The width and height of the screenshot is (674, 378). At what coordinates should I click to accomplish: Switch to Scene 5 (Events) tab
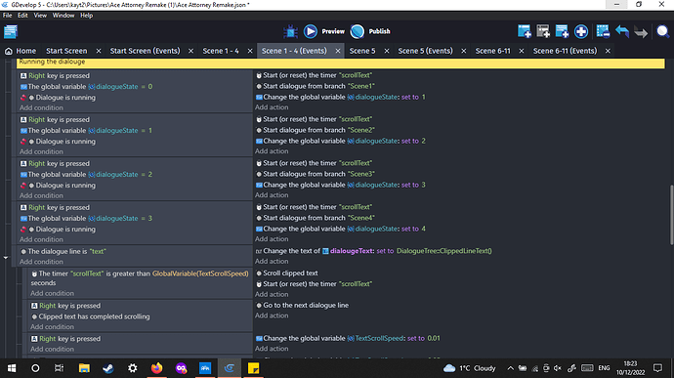(425, 51)
